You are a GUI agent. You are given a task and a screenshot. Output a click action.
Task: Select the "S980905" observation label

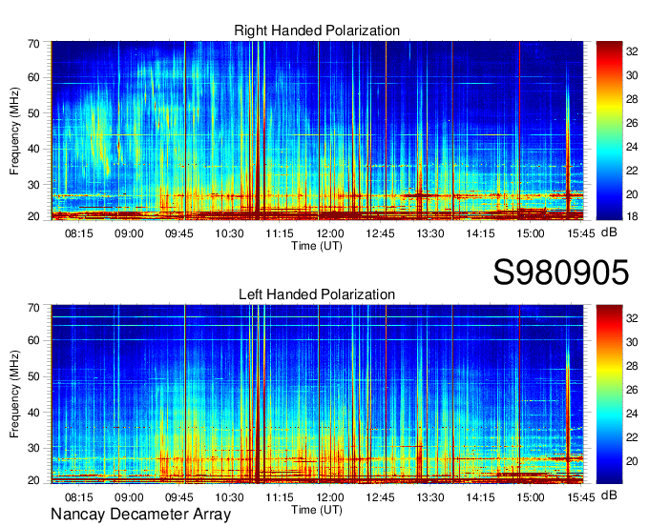561,273
